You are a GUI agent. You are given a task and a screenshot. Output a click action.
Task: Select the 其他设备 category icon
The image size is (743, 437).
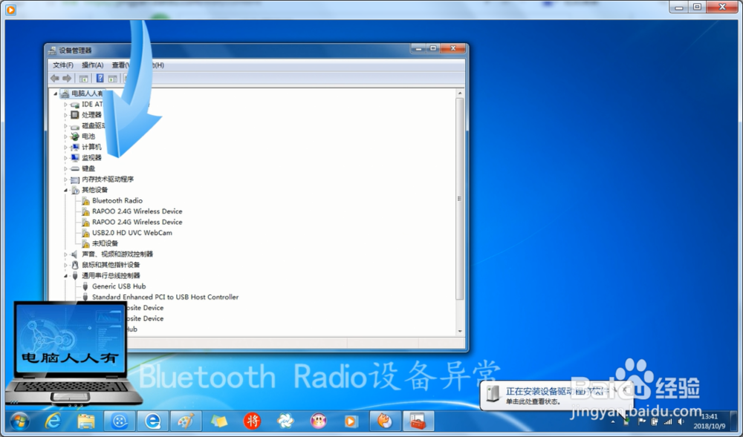coord(75,190)
